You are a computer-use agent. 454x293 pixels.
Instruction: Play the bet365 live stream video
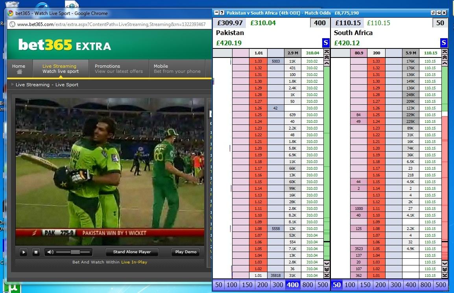tap(24, 252)
